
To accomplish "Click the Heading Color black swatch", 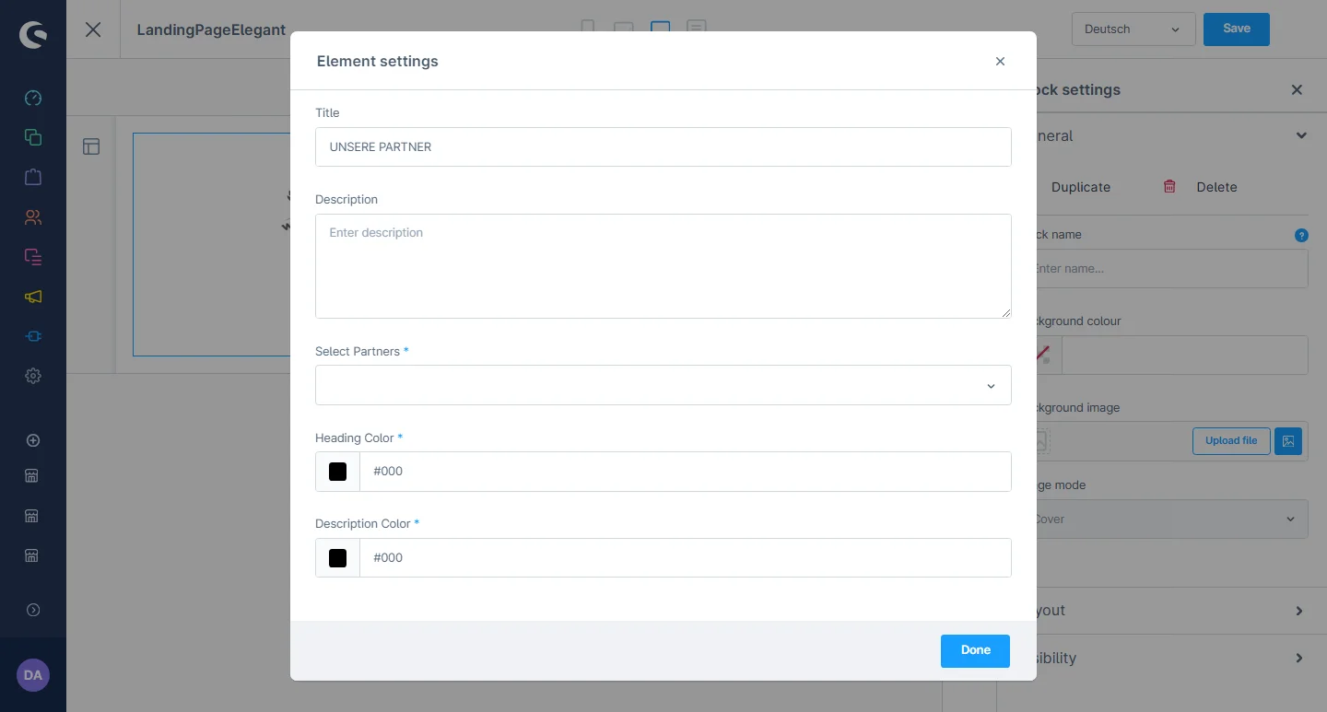I will (x=338, y=472).
